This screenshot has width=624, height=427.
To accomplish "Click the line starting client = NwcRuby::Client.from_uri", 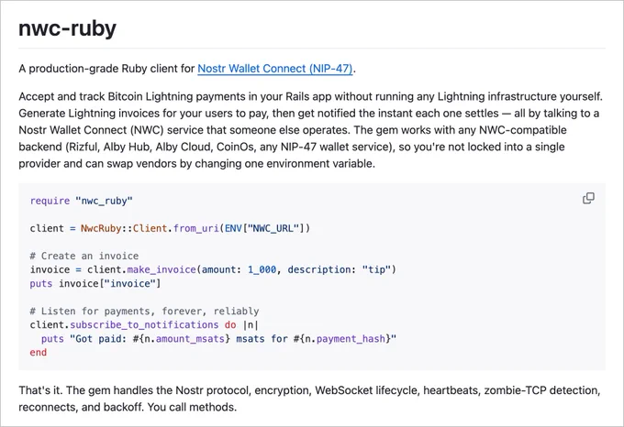I will coord(170,228).
